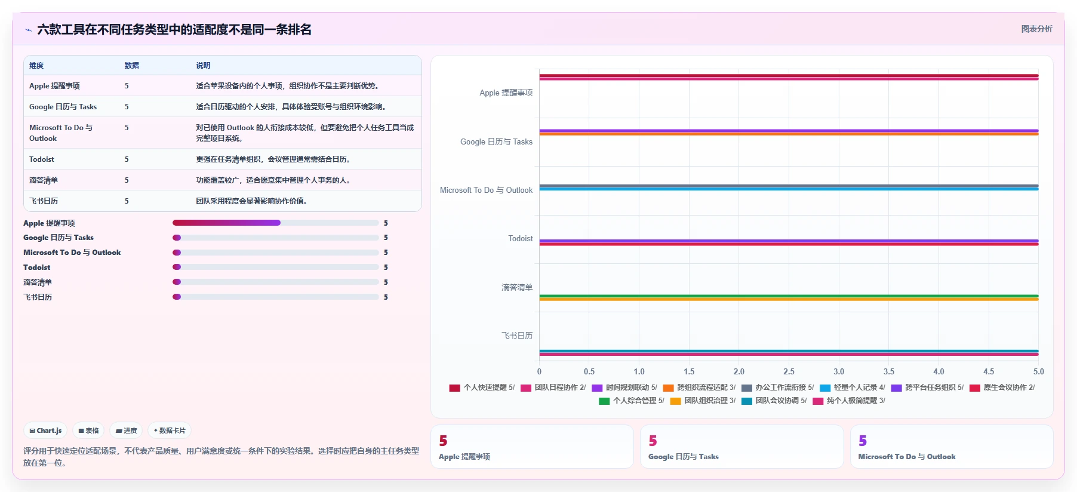Select the Todoist table row name
The width and height of the screenshot is (1077, 492).
point(42,159)
